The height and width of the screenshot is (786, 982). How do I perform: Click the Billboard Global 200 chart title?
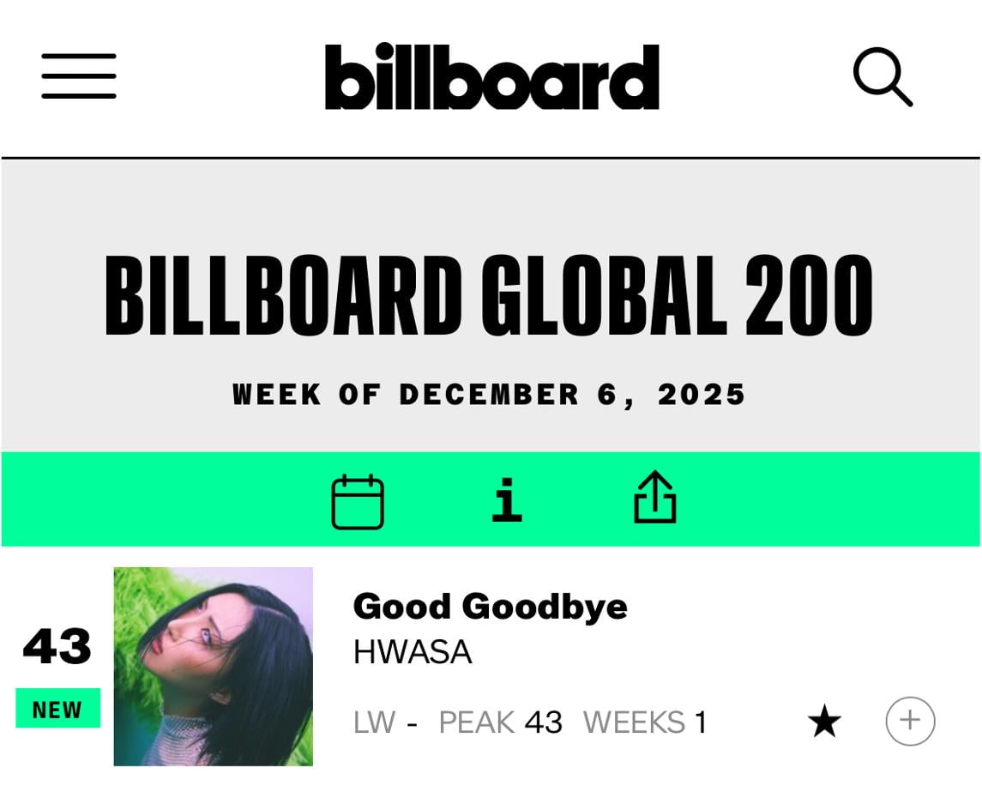coord(490,294)
